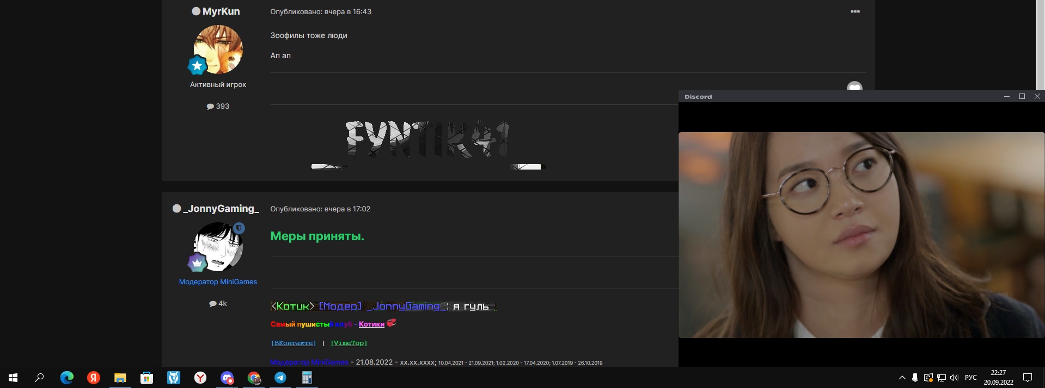Image resolution: width=1045 pixels, height=388 pixels.
Task: Click the heart reaction button on MyrKun's post
Action: coord(854,87)
